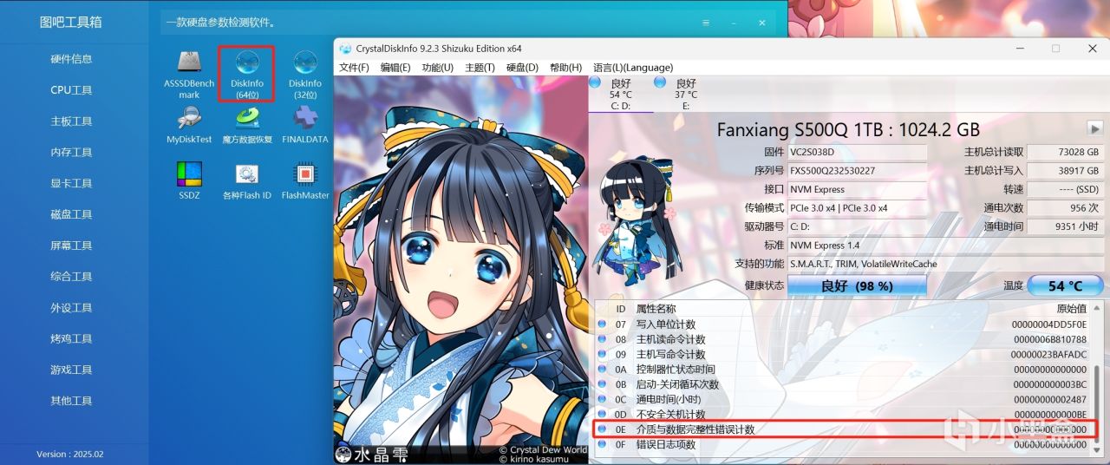Select 其他工具 category in sidebar
1110x465 pixels.
pos(71,401)
